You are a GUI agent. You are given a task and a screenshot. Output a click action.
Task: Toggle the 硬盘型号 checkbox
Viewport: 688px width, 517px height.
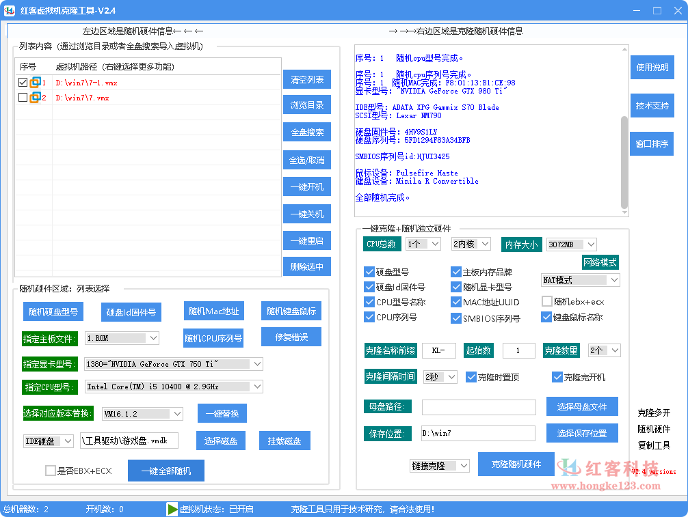369,272
